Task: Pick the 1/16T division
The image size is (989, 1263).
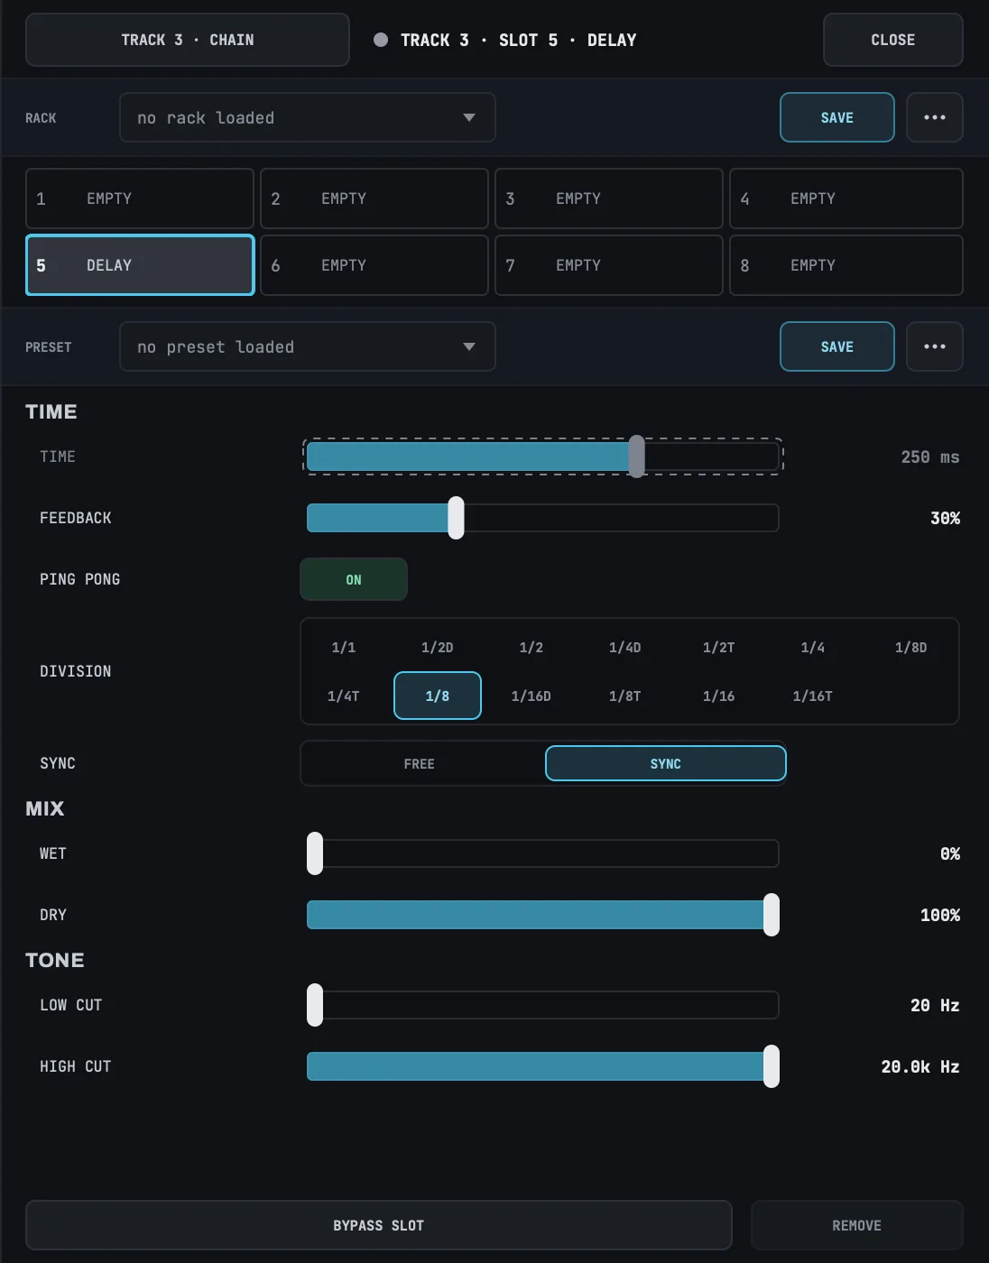Action: point(813,696)
